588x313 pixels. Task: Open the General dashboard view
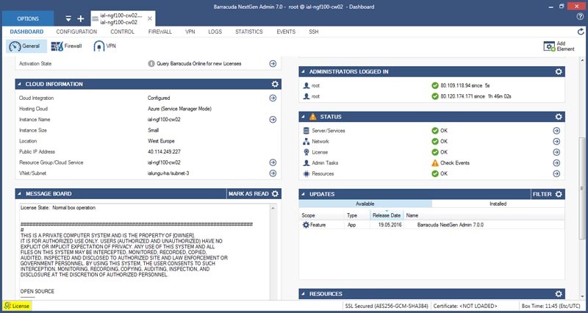(25, 46)
